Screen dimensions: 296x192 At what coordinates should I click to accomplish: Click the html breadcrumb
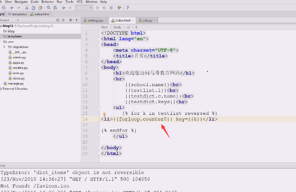(104, 27)
